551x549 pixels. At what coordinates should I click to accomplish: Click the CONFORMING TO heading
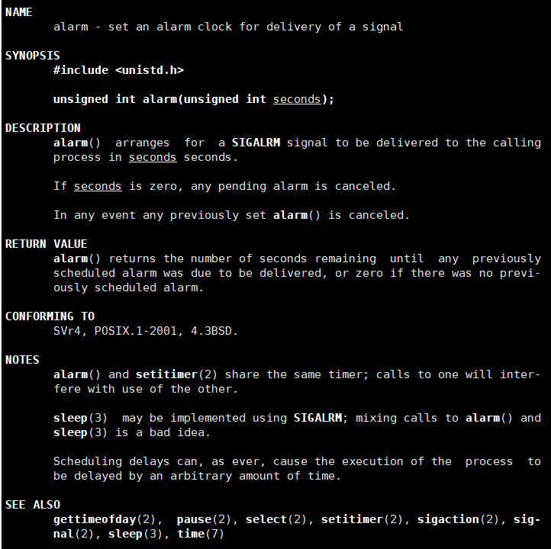(50, 316)
